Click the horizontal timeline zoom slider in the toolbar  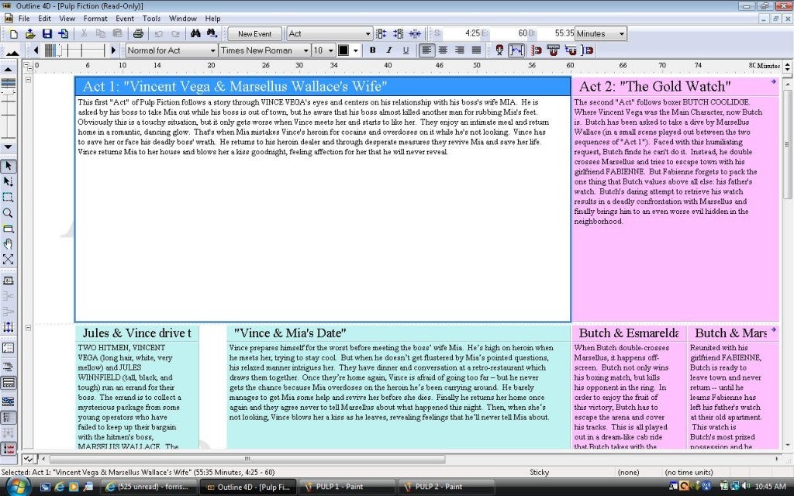tap(74, 50)
